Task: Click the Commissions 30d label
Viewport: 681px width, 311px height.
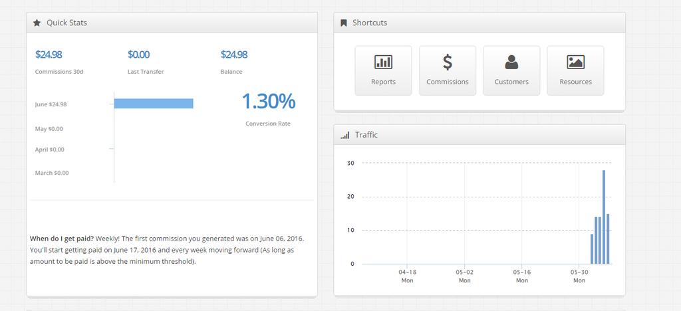Action: [x=59, y=72]
